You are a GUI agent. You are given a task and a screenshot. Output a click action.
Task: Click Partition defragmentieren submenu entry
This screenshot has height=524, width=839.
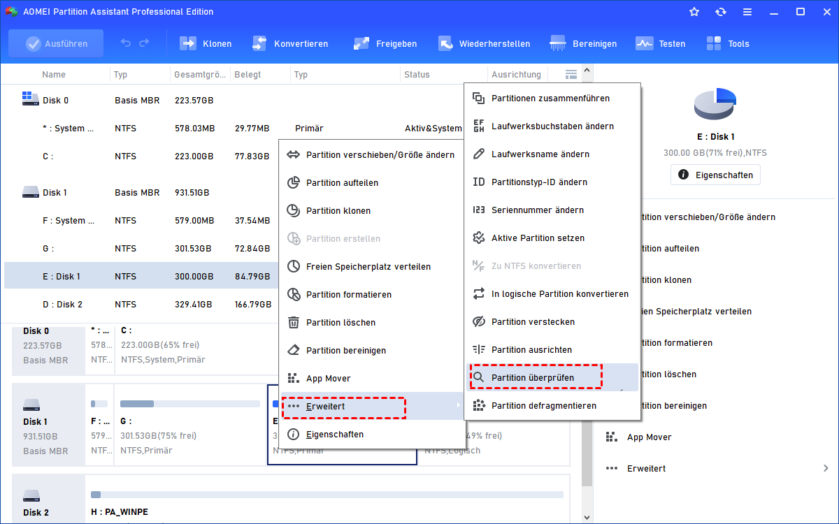pyautogui.click(x=552, y=406)
